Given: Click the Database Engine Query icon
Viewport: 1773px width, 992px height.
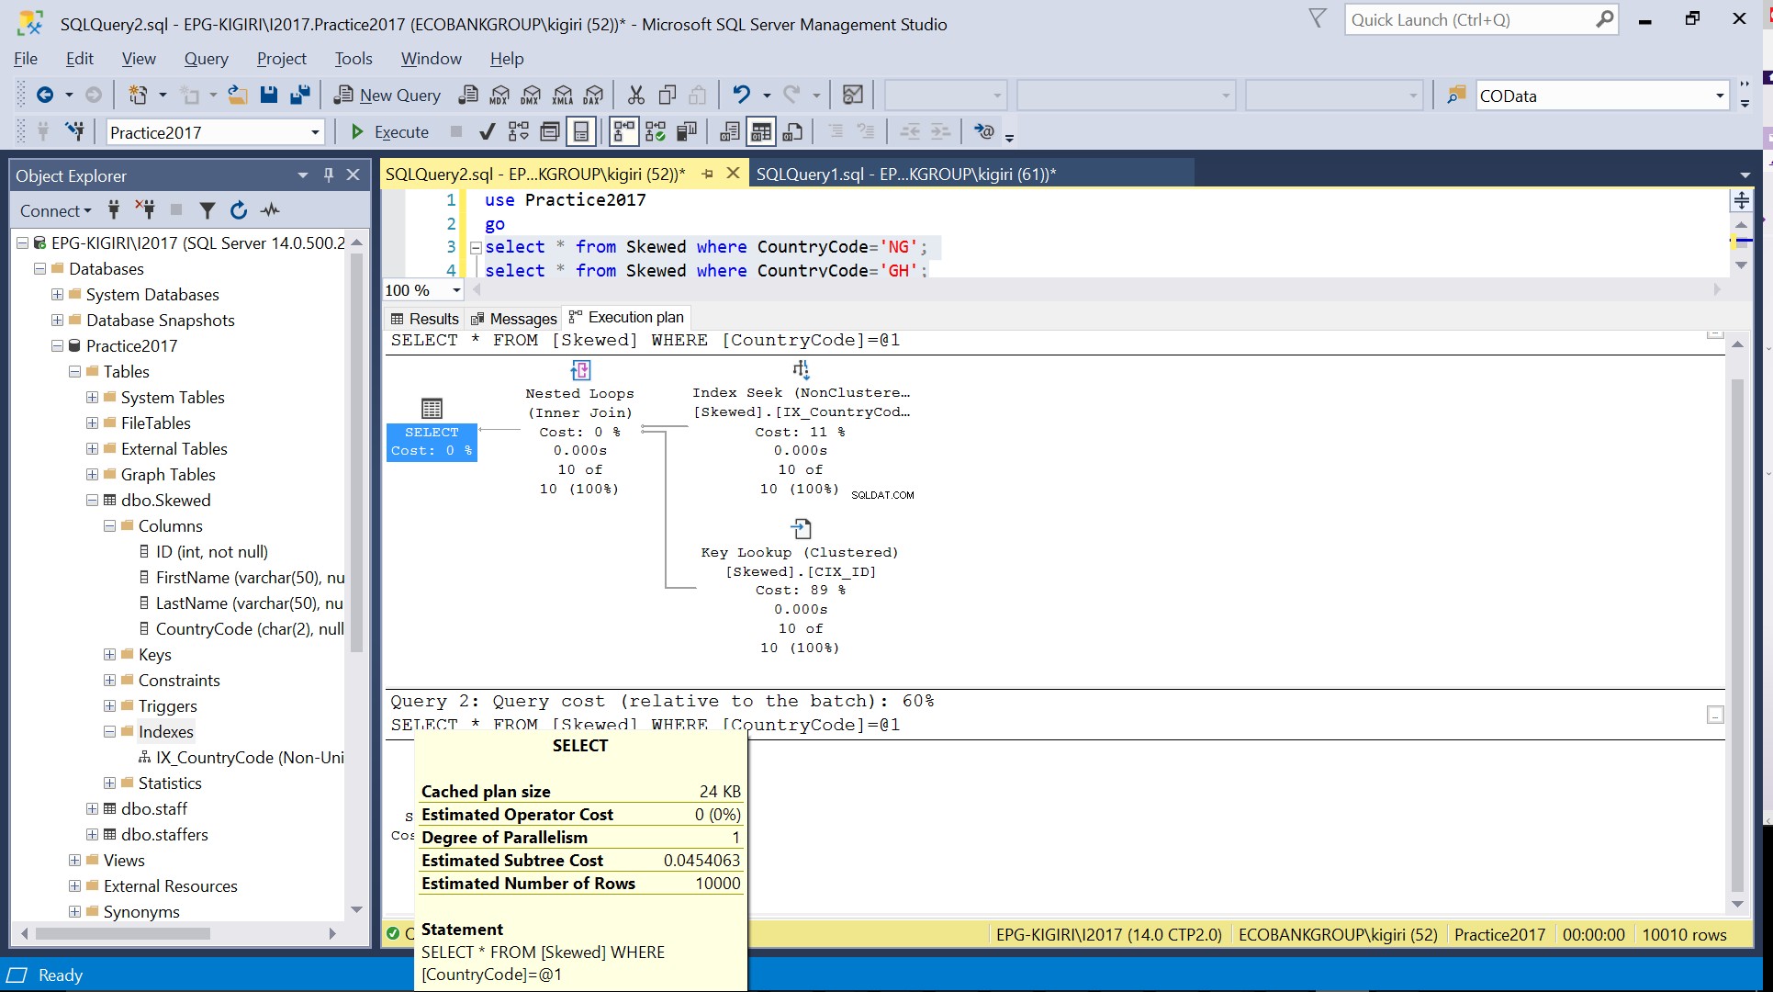Looking at the screenshot, I should pyautogui.click(x=468, y=95).
